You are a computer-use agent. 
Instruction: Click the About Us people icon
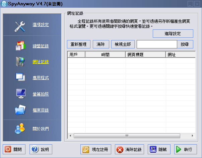point(20,128)
